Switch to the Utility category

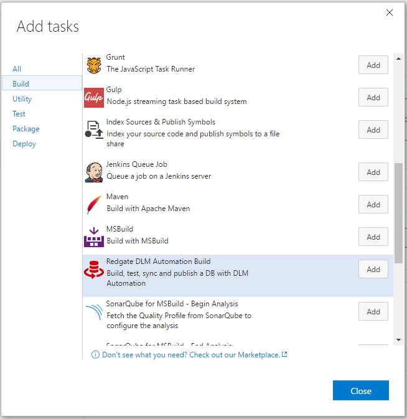coord(22,99)
